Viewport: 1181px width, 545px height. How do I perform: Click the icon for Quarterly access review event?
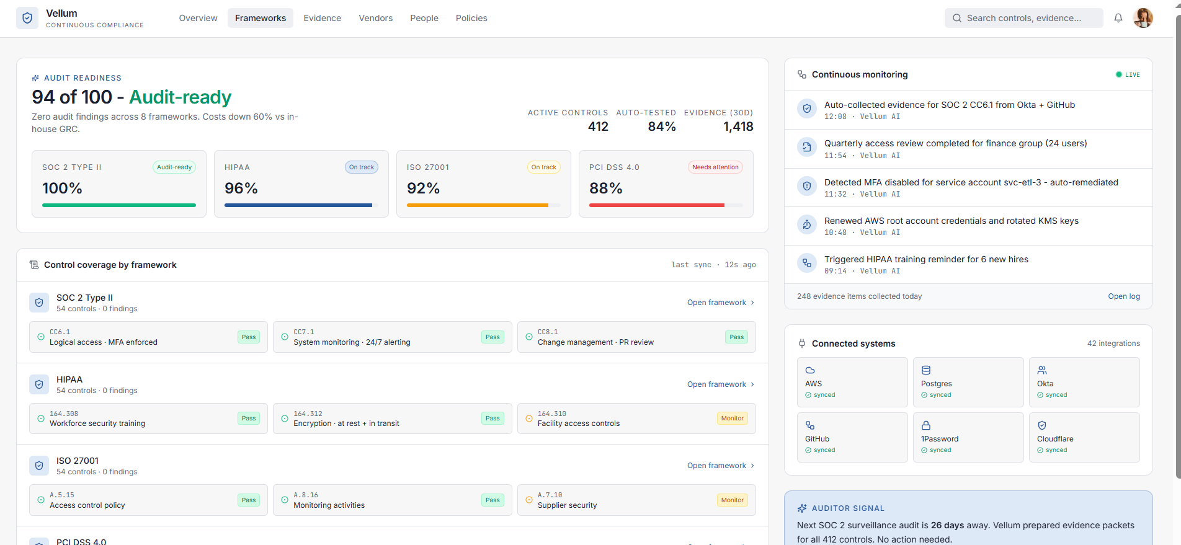807,147
